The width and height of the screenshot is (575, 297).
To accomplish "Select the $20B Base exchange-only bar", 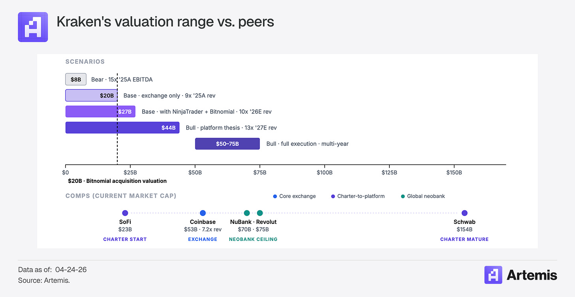I will 91,96.
